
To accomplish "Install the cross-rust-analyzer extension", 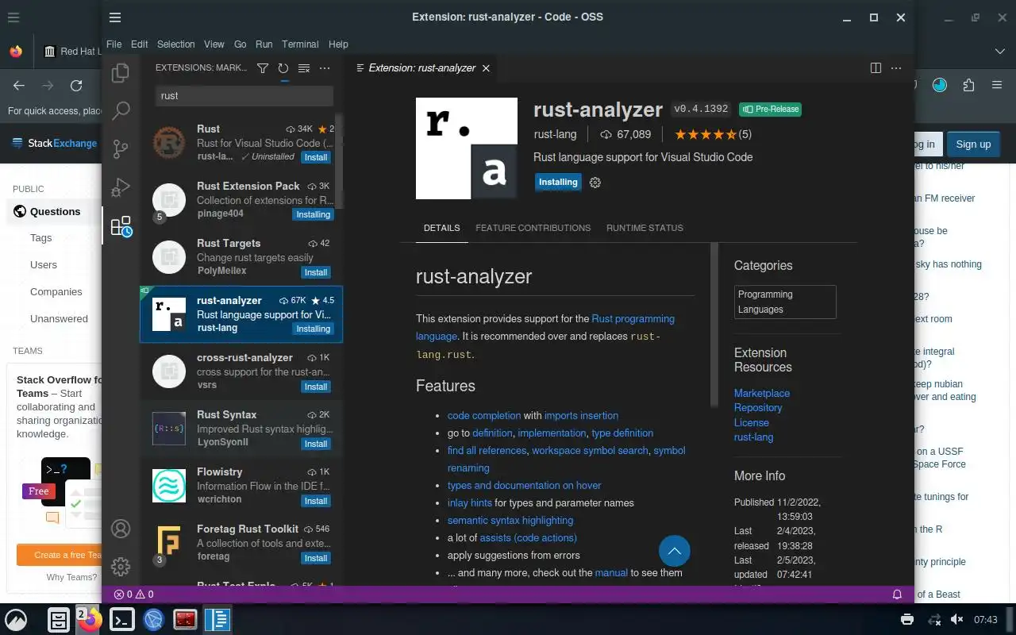I will coord(316,387).
